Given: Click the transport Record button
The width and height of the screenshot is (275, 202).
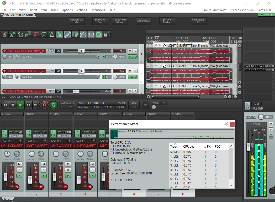Looking at the screenshot, I should pos(45,105).
